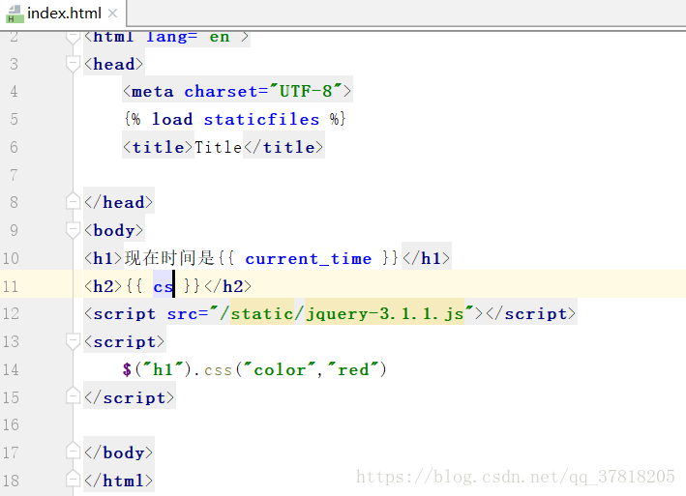Click the closing </body> tag on line 17
The width and height of the screenshot is (686, 496).
coord(119,452)
